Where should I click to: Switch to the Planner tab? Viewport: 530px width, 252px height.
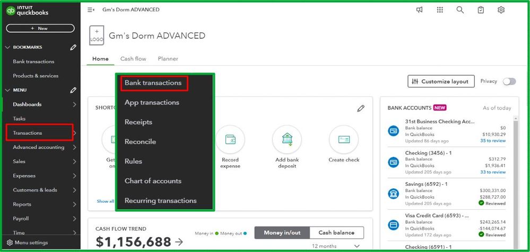(168, 59)
